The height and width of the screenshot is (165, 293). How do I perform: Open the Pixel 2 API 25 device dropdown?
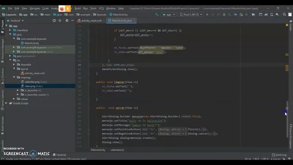pyautogui.click(x=191, y=14)
